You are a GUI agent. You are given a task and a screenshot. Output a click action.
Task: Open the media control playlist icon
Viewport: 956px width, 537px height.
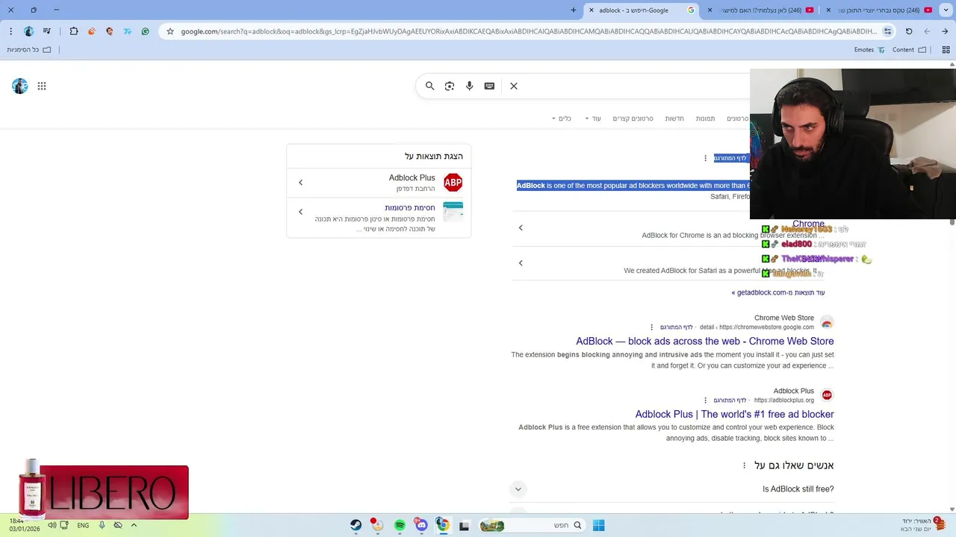coord(47,31)
